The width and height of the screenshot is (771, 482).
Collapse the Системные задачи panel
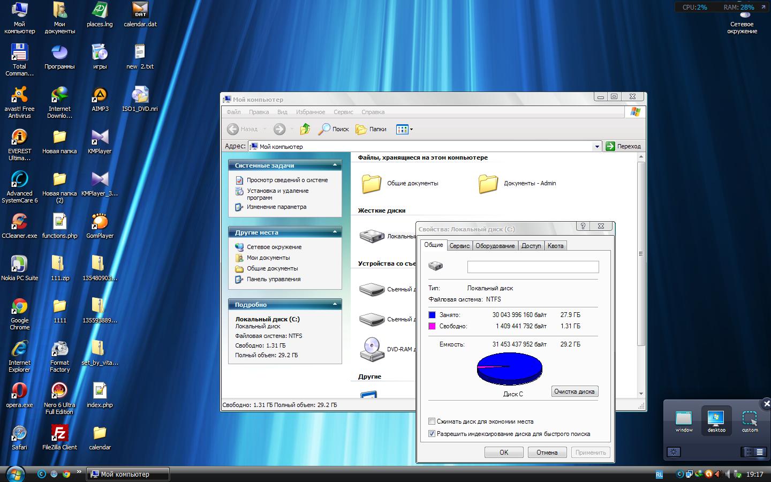[335, 165]
